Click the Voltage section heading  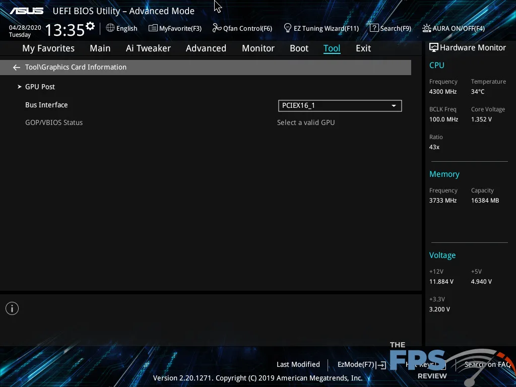click(442, 255)
